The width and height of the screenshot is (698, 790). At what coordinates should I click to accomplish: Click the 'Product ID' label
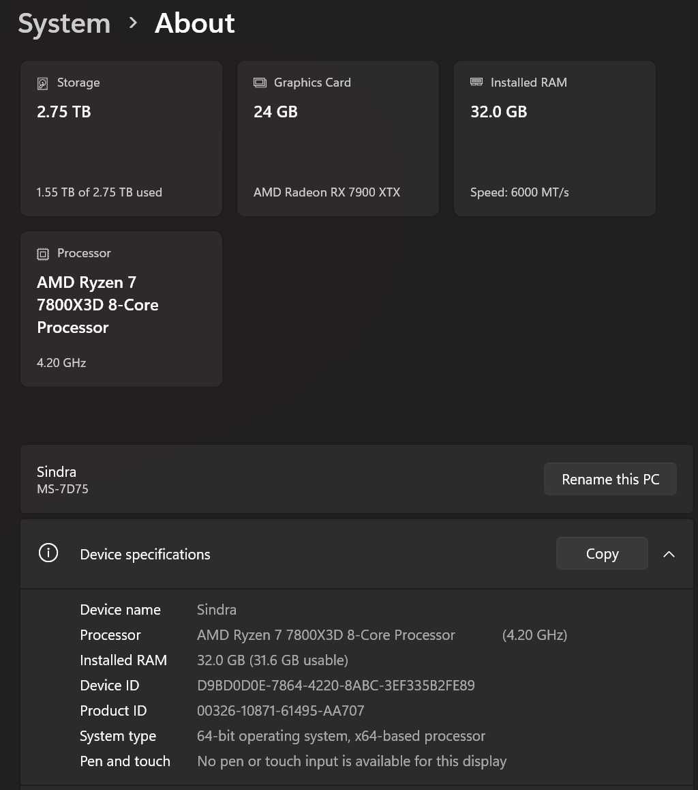pyautogui.click(x=113, y=711)
